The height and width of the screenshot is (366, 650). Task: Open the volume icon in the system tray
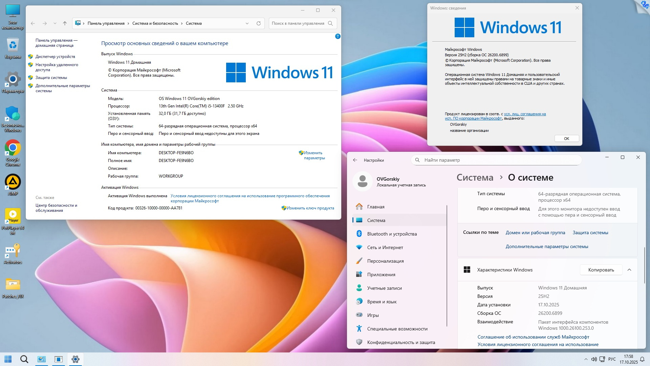coord(594,359)
